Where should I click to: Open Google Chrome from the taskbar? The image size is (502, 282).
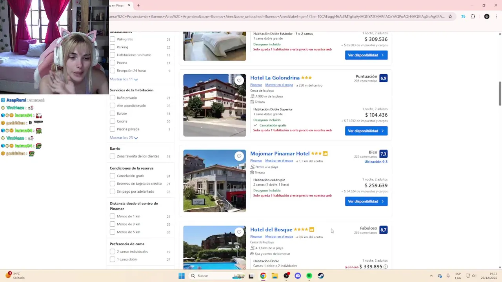point(263,276)
